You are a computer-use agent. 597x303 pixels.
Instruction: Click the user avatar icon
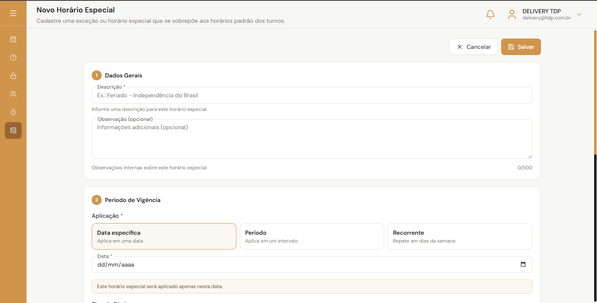pyautogui.click(x=512, y=14)
